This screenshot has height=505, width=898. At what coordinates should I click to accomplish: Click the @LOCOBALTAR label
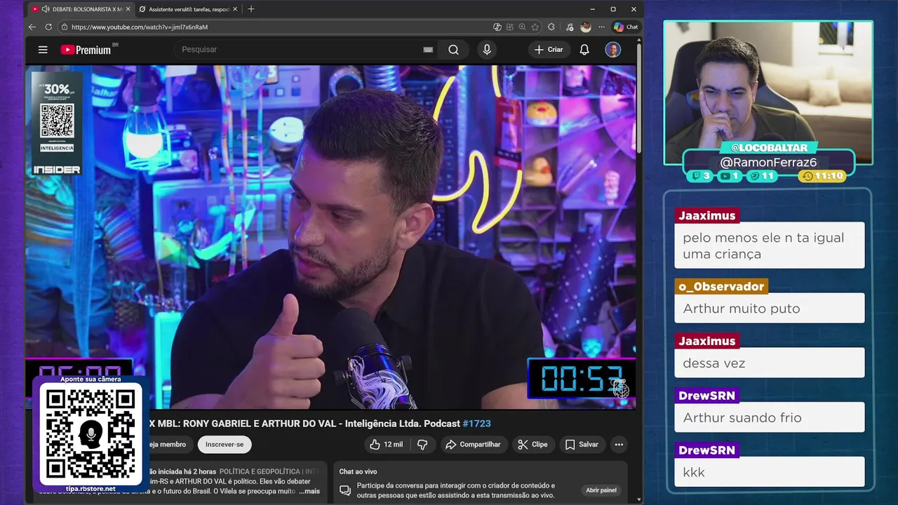coord(768,148)
